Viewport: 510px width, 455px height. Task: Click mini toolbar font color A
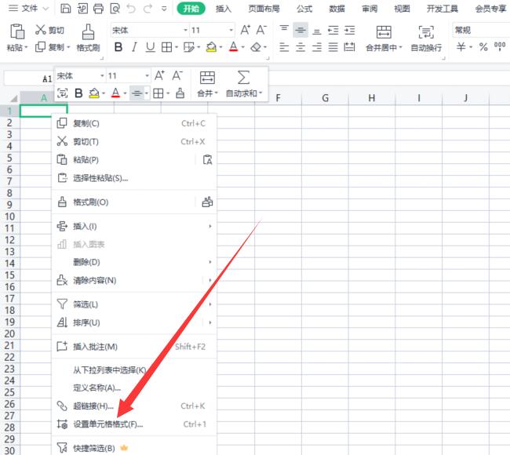115,93
